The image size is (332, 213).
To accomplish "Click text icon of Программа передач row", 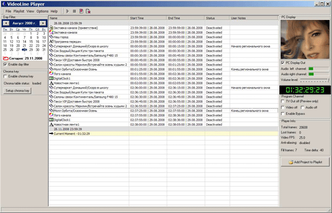I will point(51,42).
